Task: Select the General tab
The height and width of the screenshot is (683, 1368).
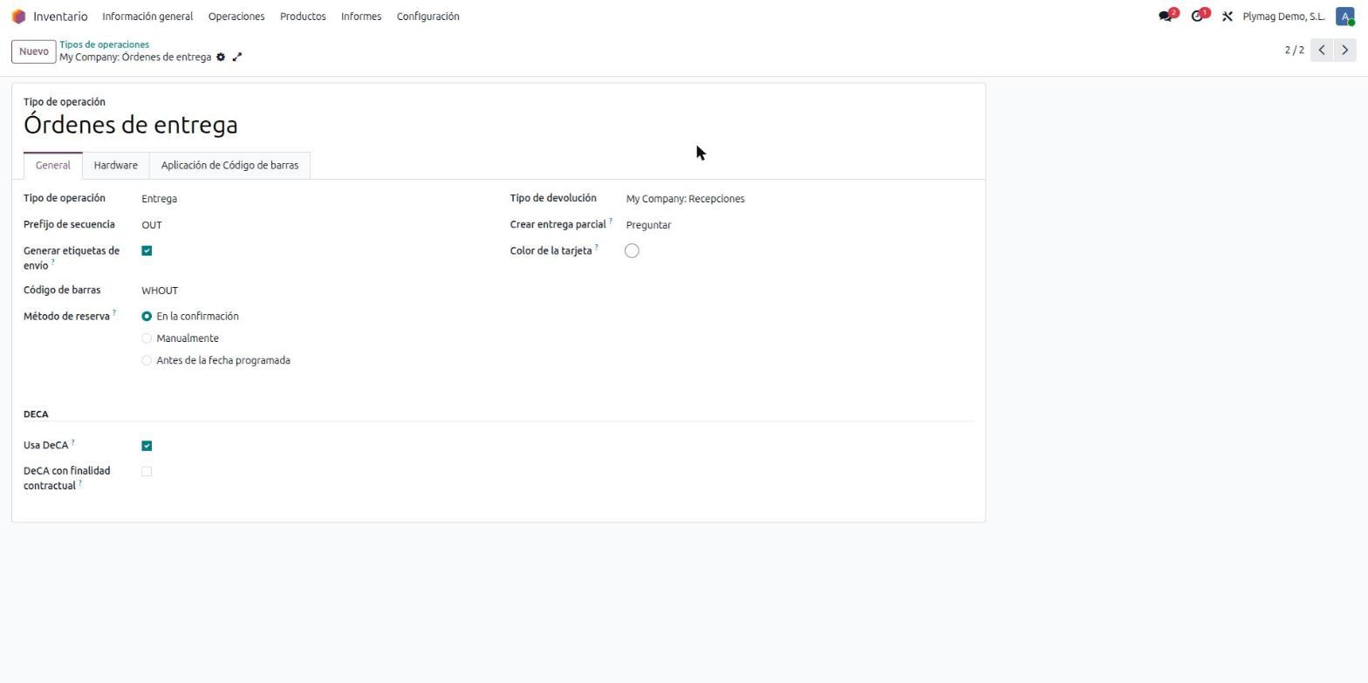Action: click(52, 166)
